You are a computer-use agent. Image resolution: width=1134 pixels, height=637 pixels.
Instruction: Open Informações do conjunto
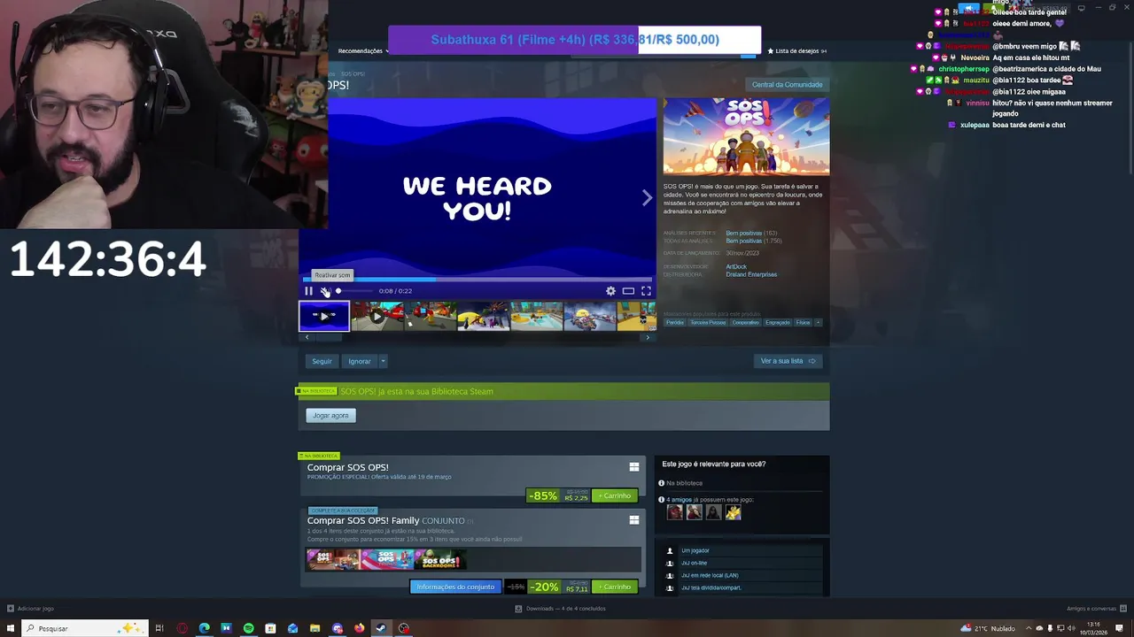pos(455,587)
